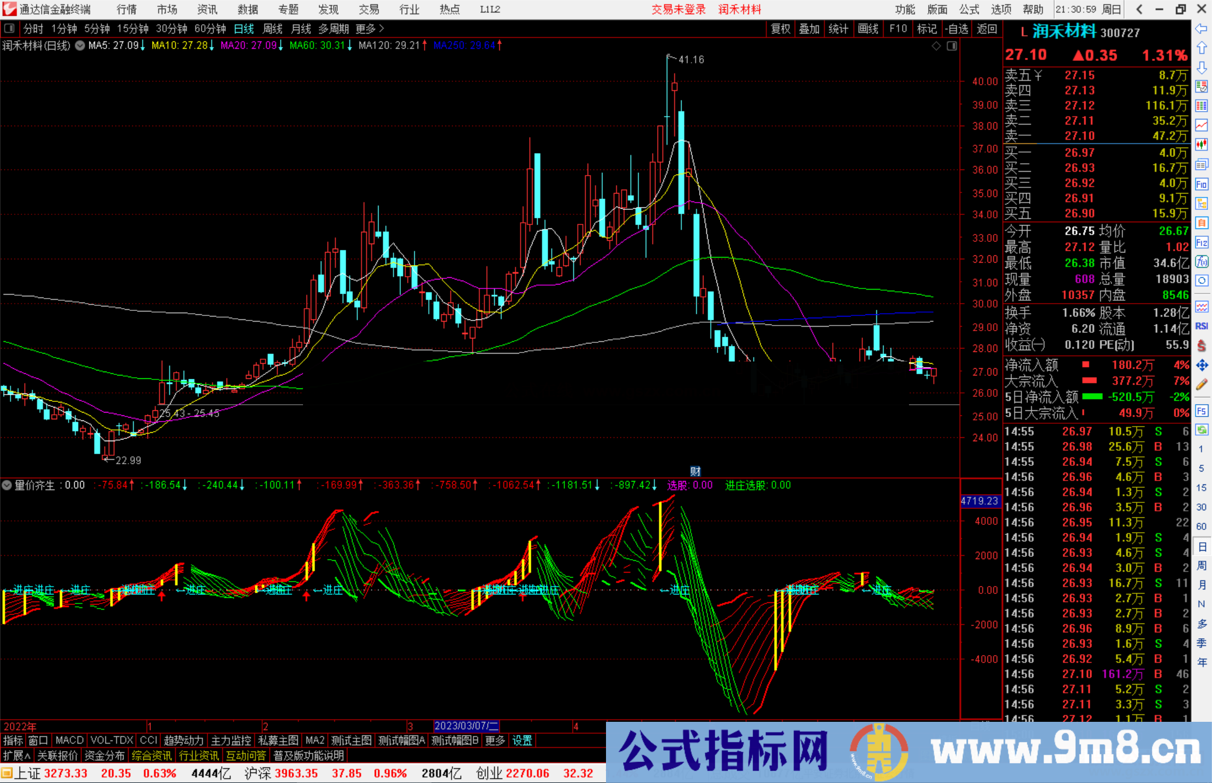This screenshot has height=783, width=1212.
Task: Collapse the 量价齐生 indicator via its circle toggle
Action: point(7,485)
